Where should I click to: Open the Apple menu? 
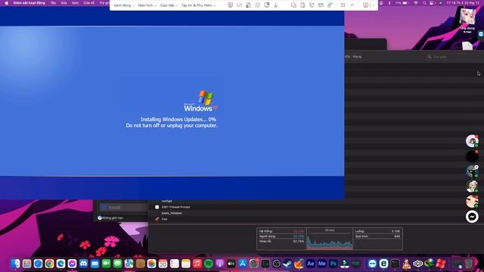(6, 3)
